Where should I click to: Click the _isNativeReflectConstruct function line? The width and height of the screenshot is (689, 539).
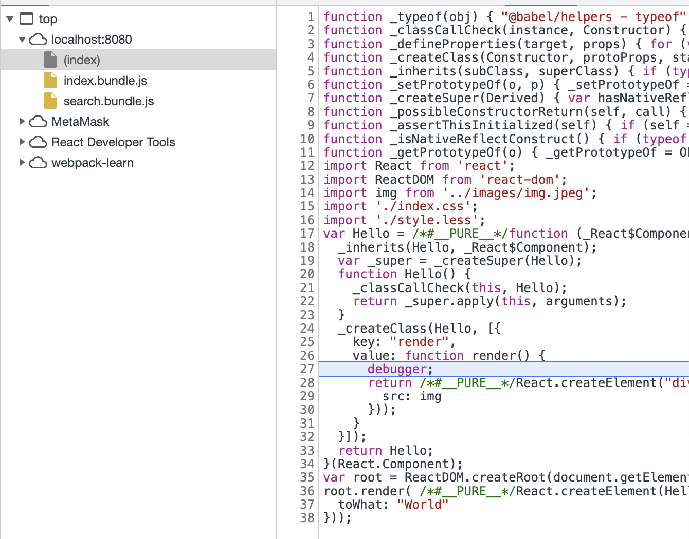[x=506, y=139]
